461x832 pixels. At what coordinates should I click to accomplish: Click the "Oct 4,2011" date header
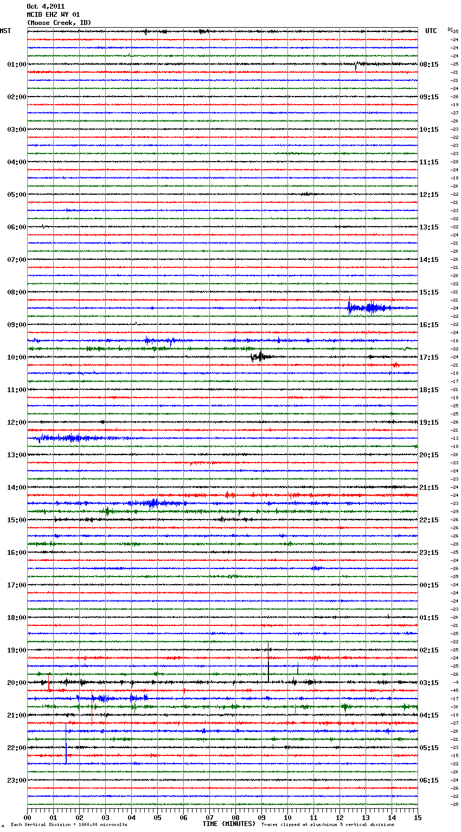pyautogui.click(x=46, y=7)
